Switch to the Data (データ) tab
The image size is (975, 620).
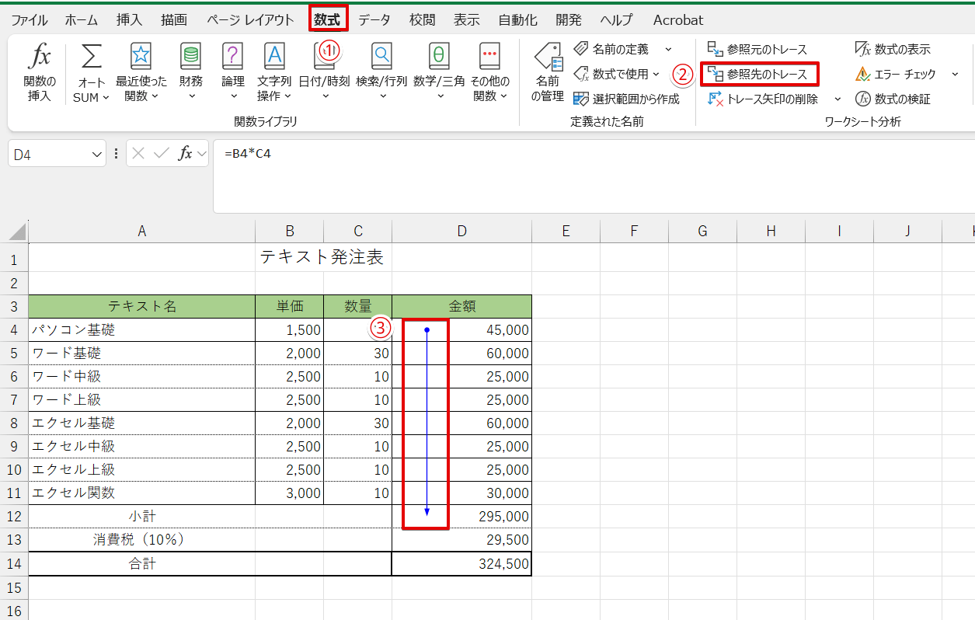374,19
